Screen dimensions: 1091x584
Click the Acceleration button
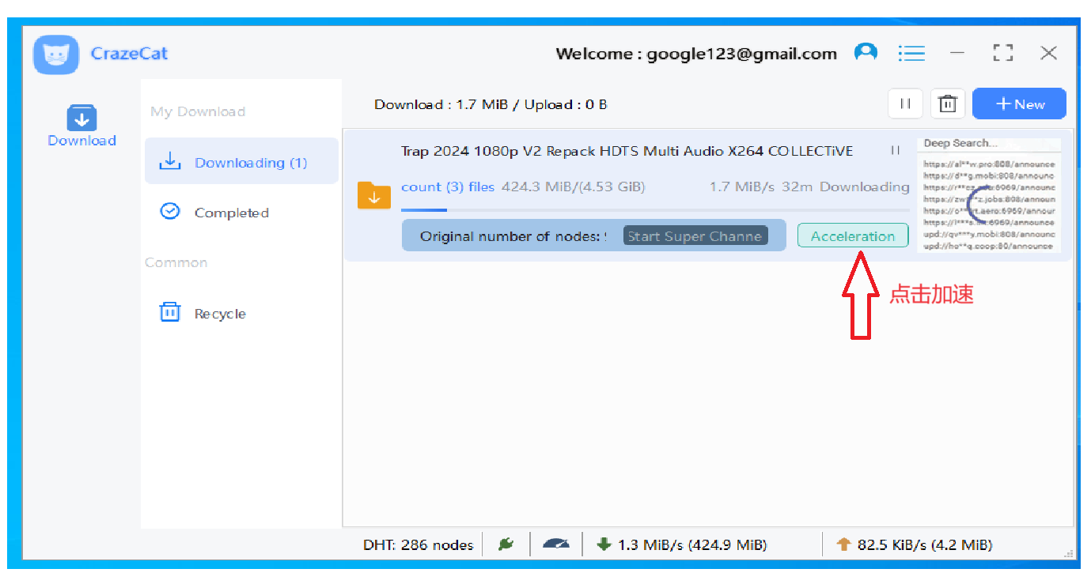853,235
